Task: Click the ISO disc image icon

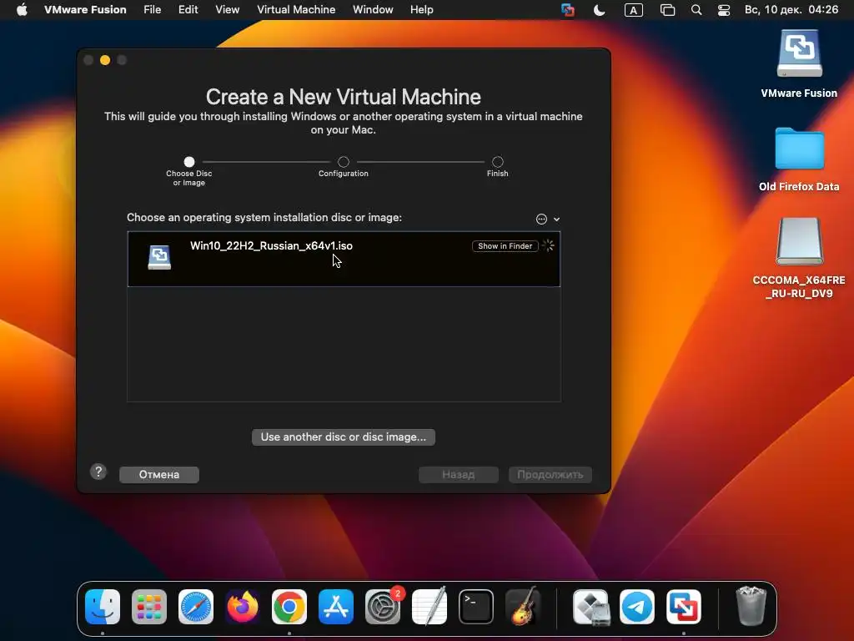Action: pos(159,257)
